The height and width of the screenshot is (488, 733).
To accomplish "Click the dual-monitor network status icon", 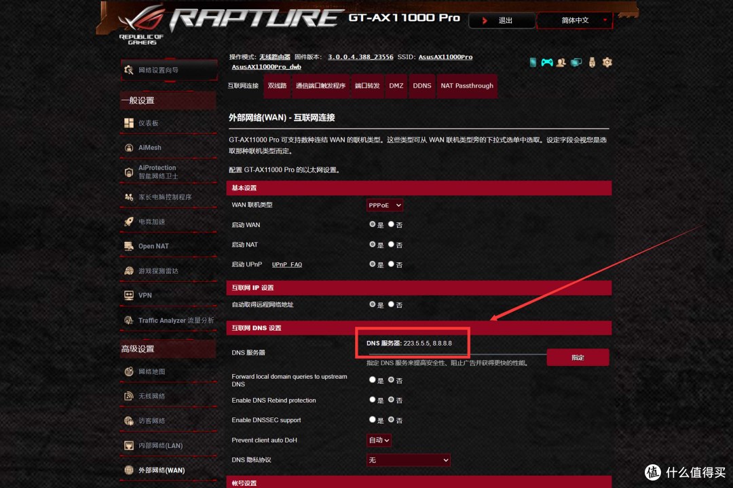I will (576, 62).
